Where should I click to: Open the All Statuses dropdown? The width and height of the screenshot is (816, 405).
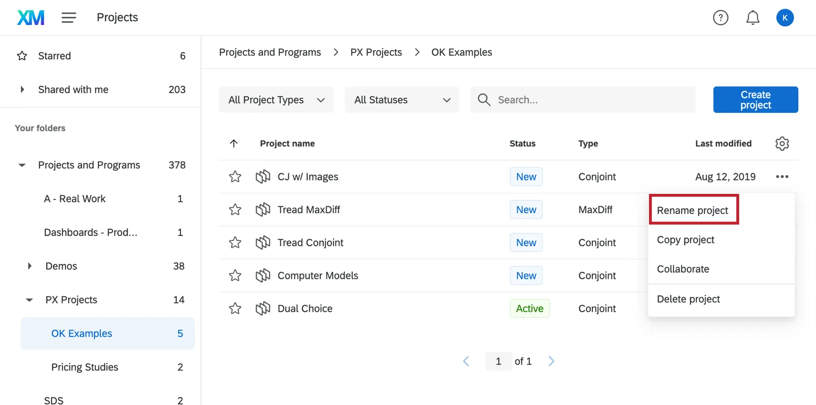tap(402, 100)
